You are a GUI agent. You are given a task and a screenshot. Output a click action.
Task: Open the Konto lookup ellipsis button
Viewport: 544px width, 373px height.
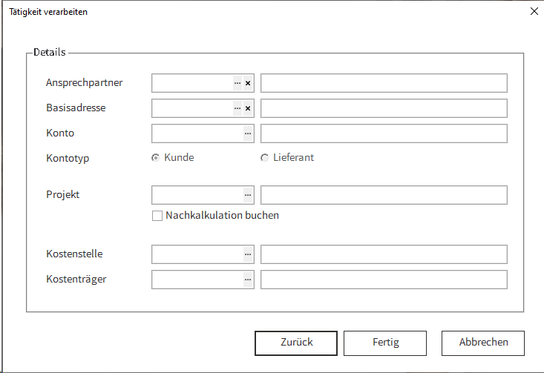coord(248,133)
